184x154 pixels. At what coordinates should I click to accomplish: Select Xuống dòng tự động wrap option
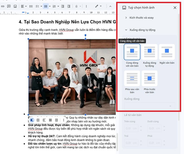pyautogui.click(x=150, y=52)
